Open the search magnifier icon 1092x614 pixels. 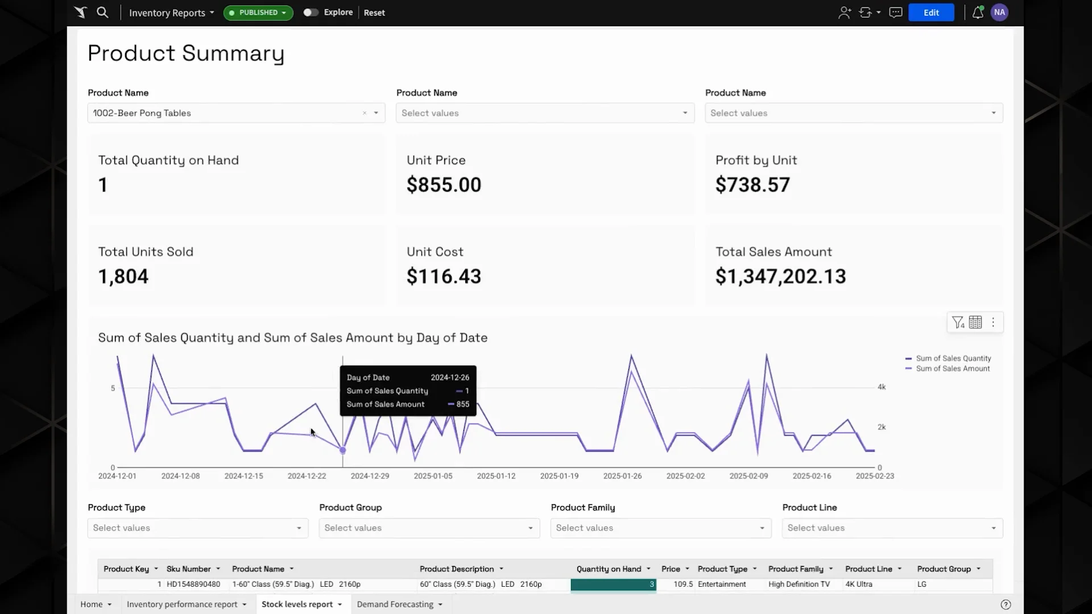pos(102,12)
